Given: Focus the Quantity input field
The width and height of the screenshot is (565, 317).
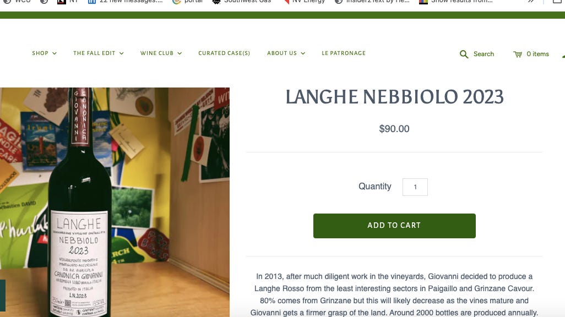Looking at the screenshot, I should click(415, 187).
